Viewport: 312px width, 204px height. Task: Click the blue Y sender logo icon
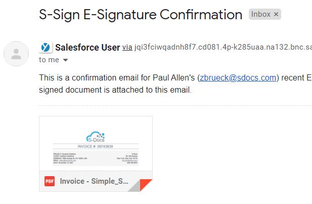tap(46, 48)
